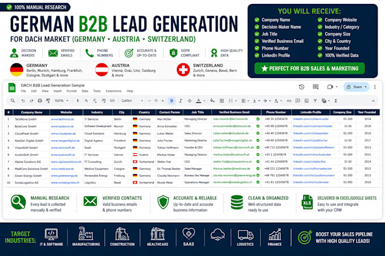Apply percent format
Image resolution: width=385 pixels, height=256 pixels.
tap(86, 101)
